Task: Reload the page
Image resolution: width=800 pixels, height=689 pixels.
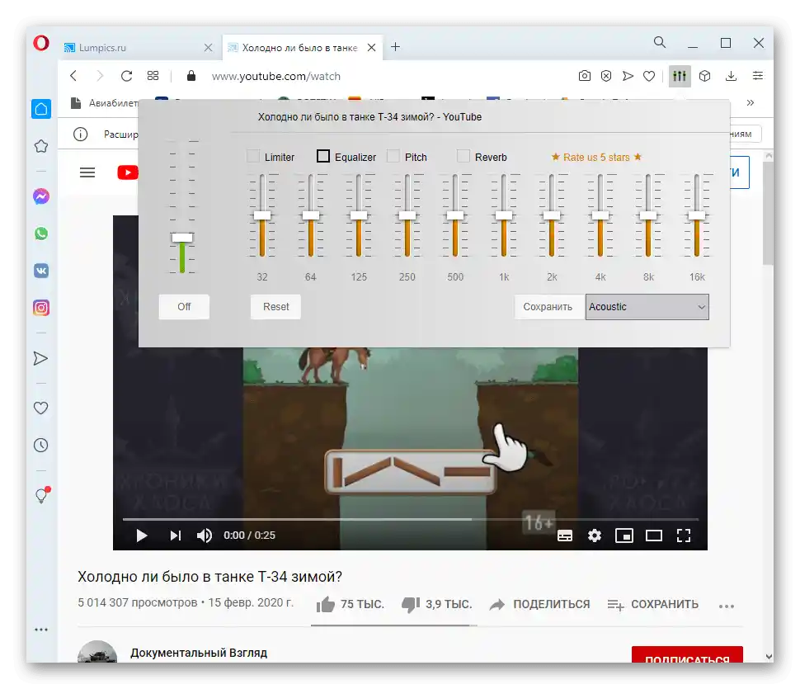Action: 126,76
